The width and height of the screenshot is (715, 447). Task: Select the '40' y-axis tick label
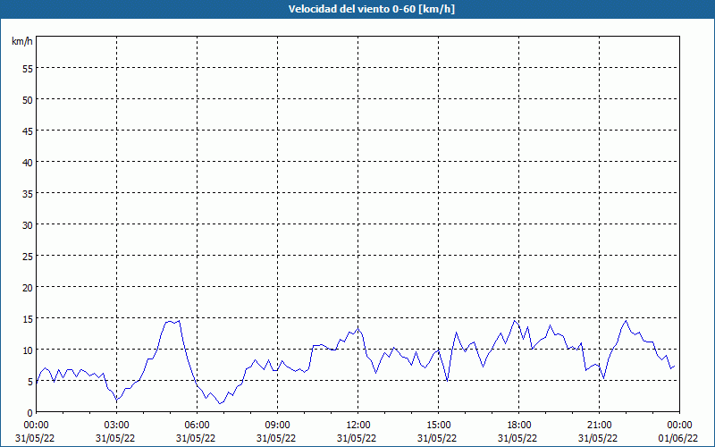coord(28,162)
